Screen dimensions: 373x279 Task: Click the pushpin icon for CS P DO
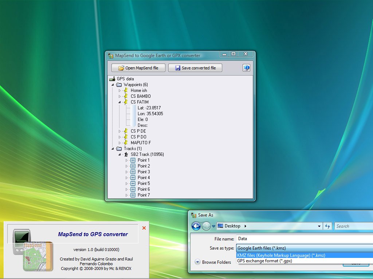pos(126,137)
